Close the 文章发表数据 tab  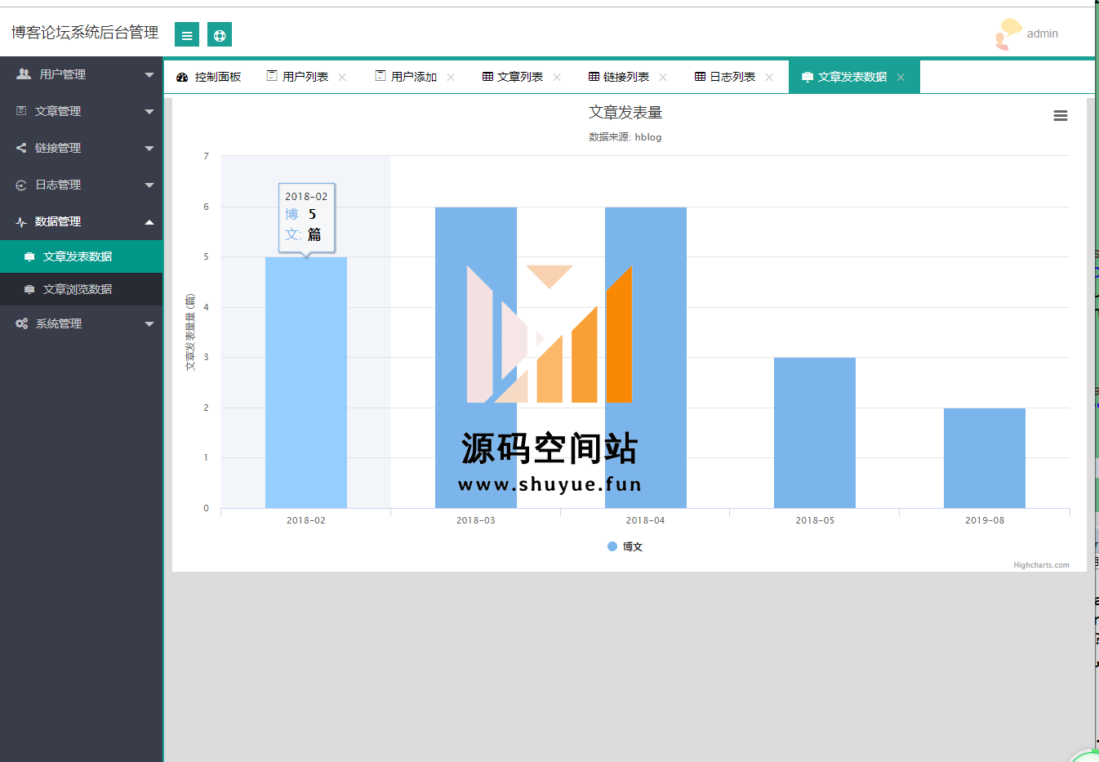pos(901,77)
